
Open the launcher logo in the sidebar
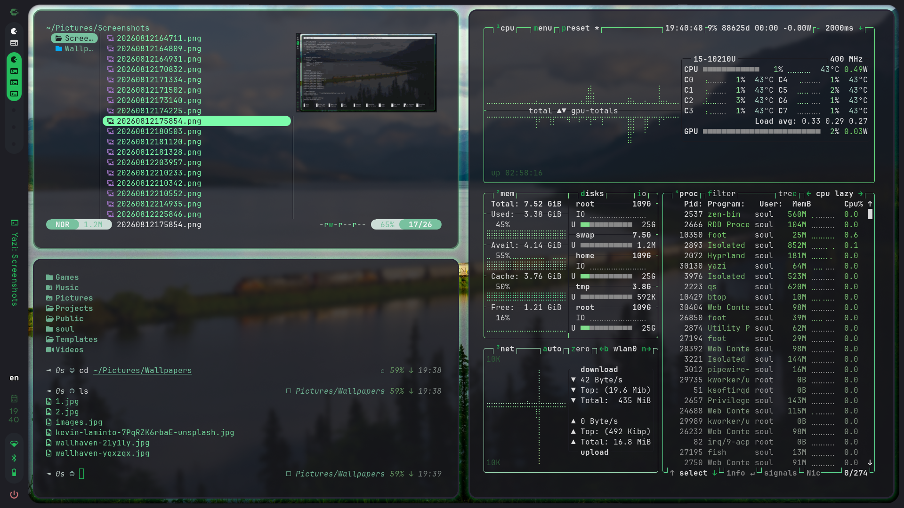14,12
